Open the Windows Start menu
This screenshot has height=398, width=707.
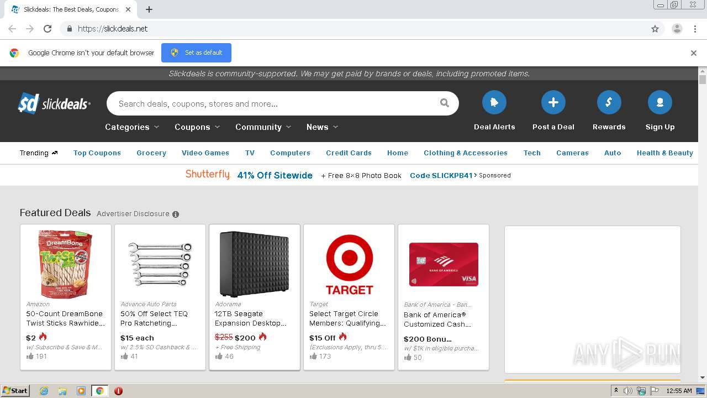(x=15, y=391)
